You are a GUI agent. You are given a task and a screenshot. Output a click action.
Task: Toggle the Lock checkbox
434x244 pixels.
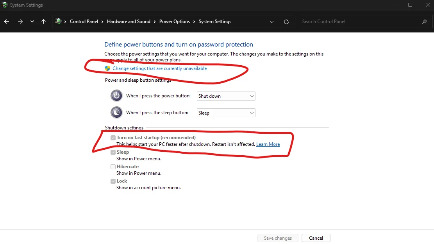(113, 181)
